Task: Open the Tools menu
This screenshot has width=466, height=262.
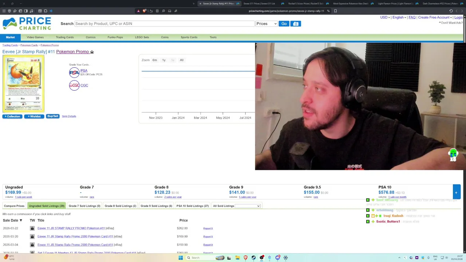Action: coord(213,37)
